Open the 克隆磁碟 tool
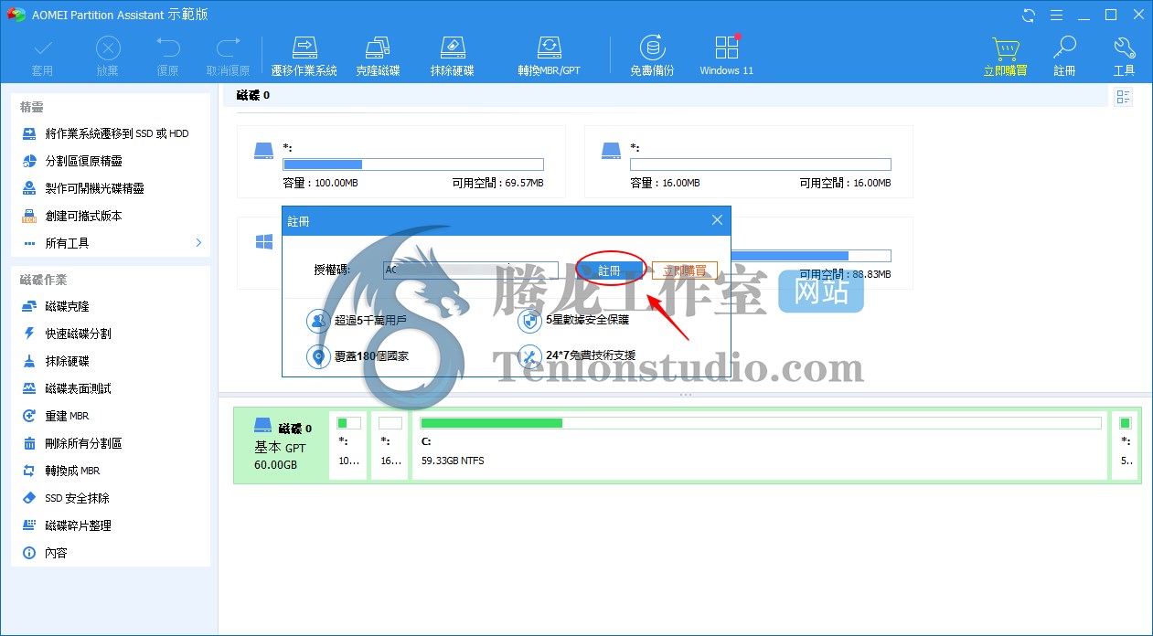Image resolution: width=1153 pixels, height=636 pixels. coord(378,56)
